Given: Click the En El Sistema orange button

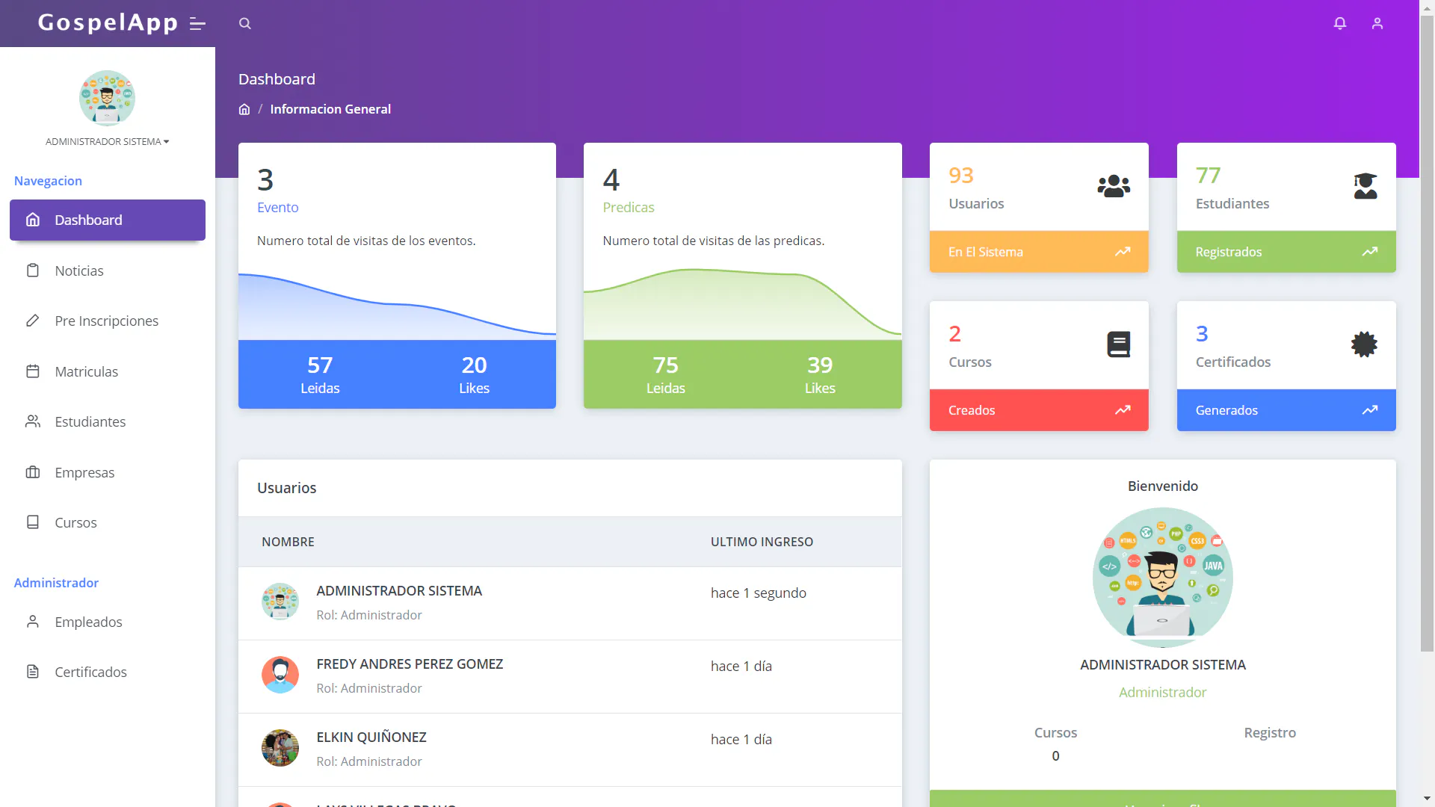Looking at the screenshot, I should click(1038, 251).
